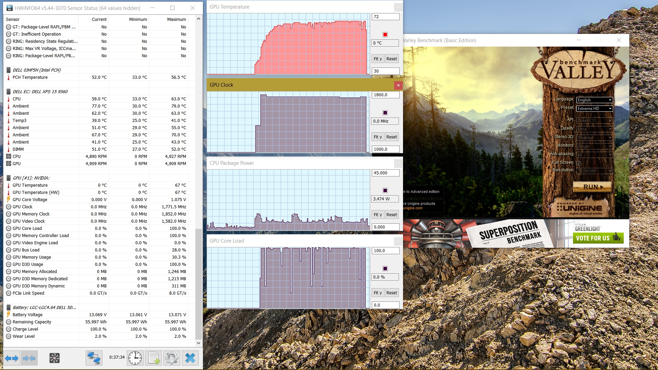Click the CPU Package Power color swatch
This screenshot has height=370, width=658.
pos(385,190)
